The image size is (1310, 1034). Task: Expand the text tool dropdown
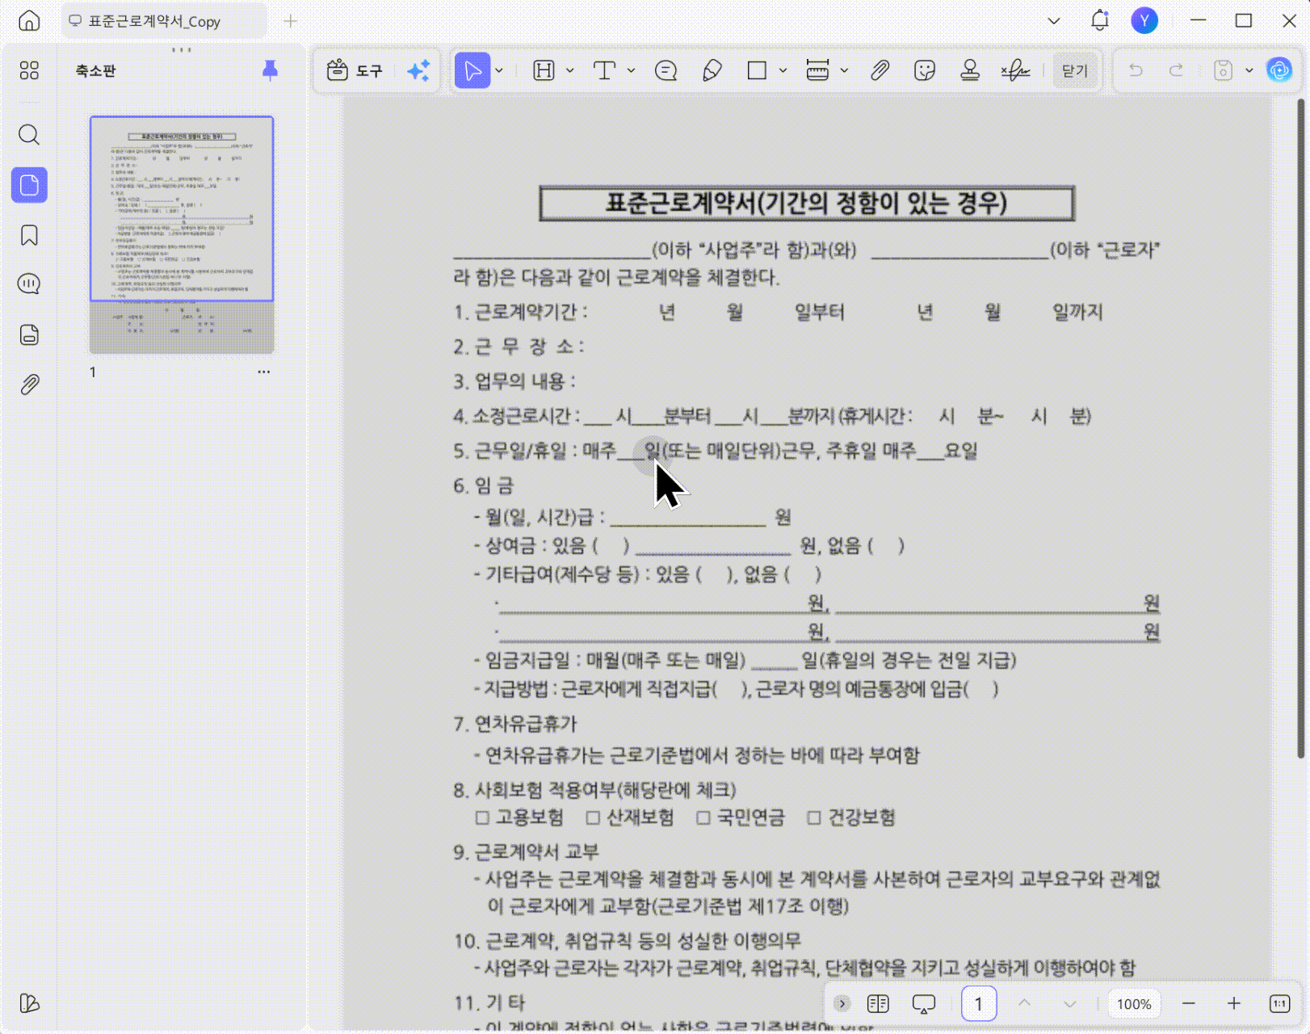pos(632,71)
